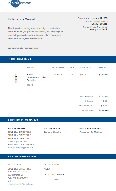
Task: Click the Billing Information header bar
Action: point(58,157)
